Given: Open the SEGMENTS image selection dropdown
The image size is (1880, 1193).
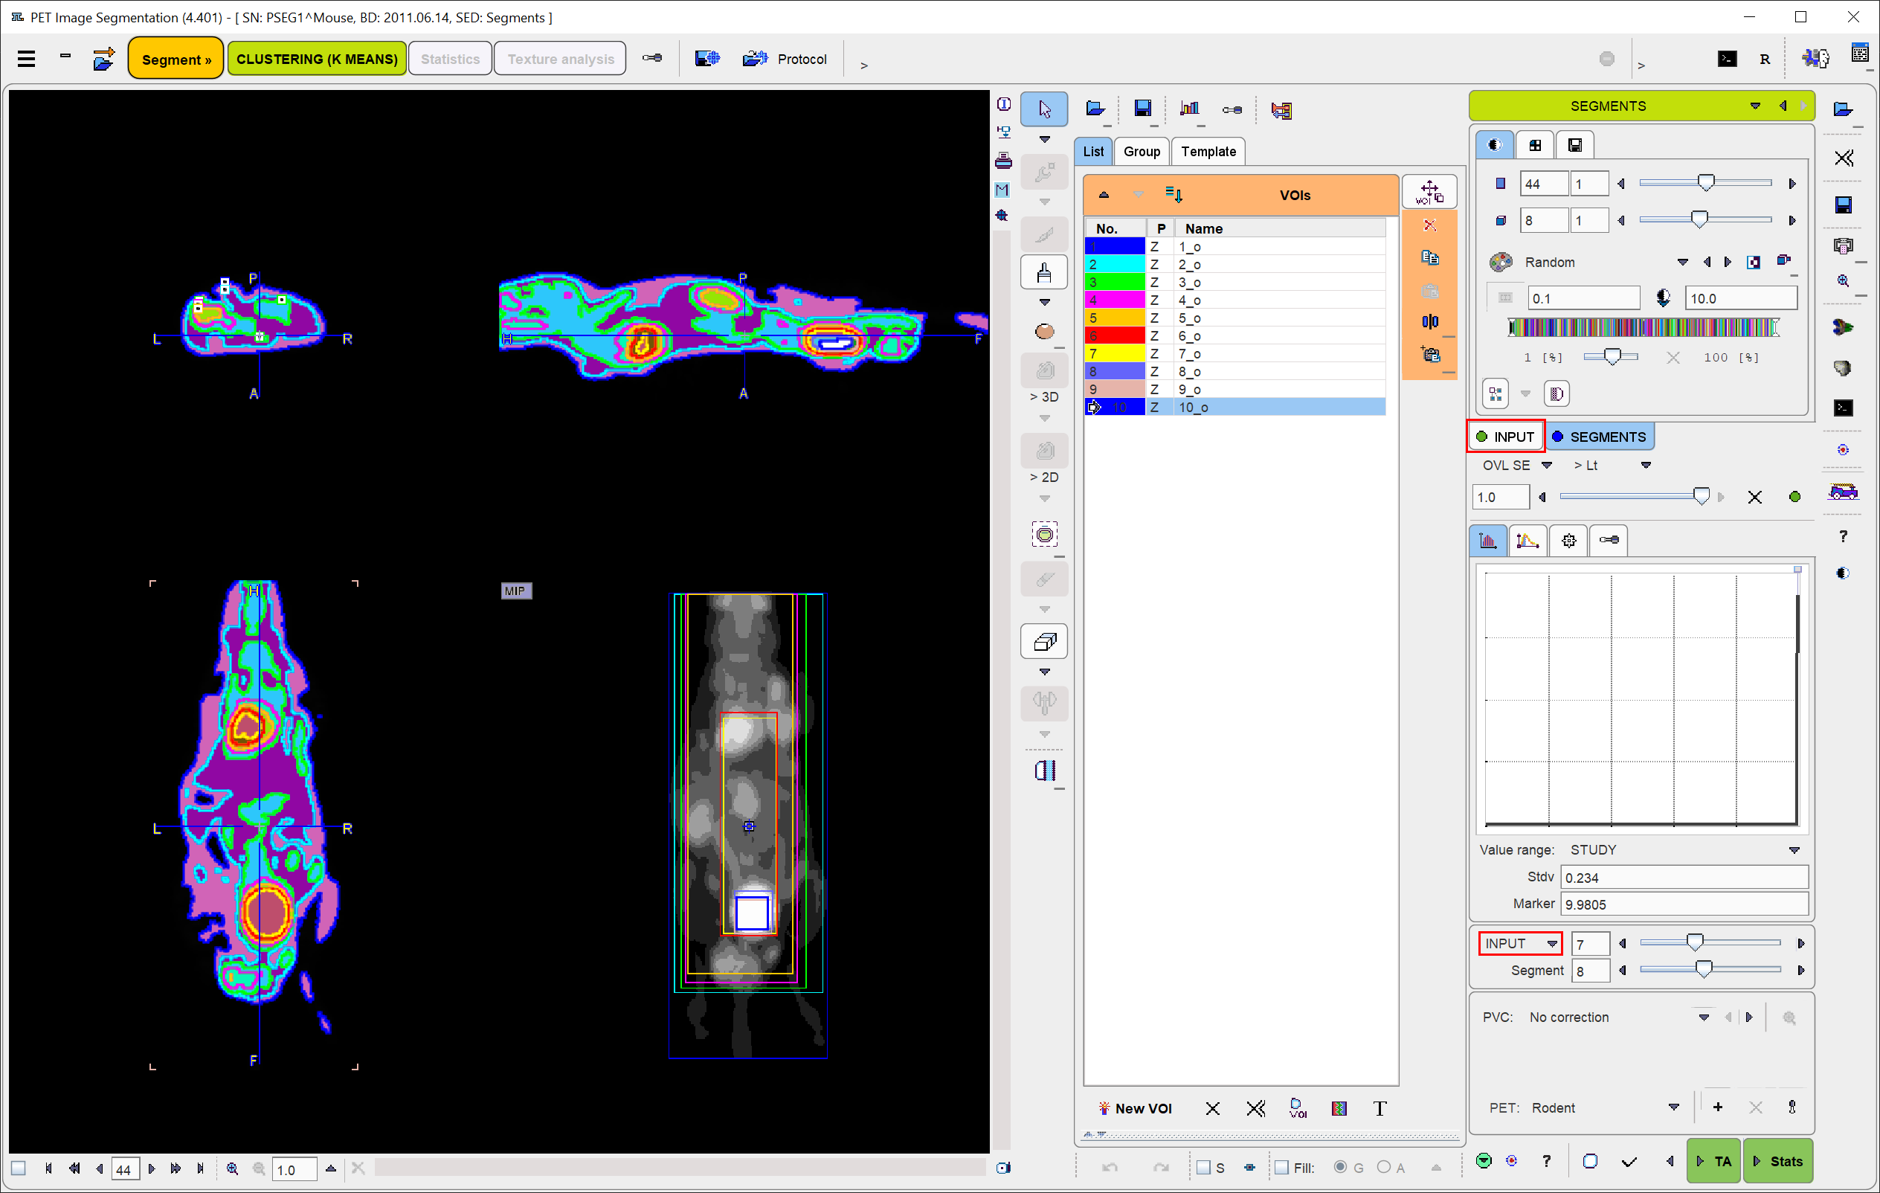Looking at the screenshot, I should coord(1754,106).
